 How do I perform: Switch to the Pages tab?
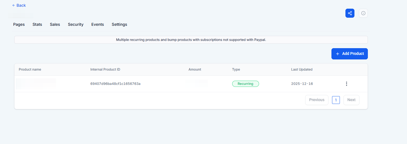[19, 24]
